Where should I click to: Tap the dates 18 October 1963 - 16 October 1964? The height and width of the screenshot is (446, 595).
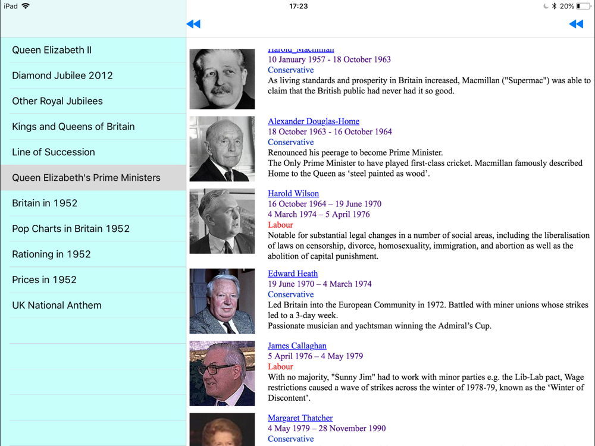coord(330,131)
